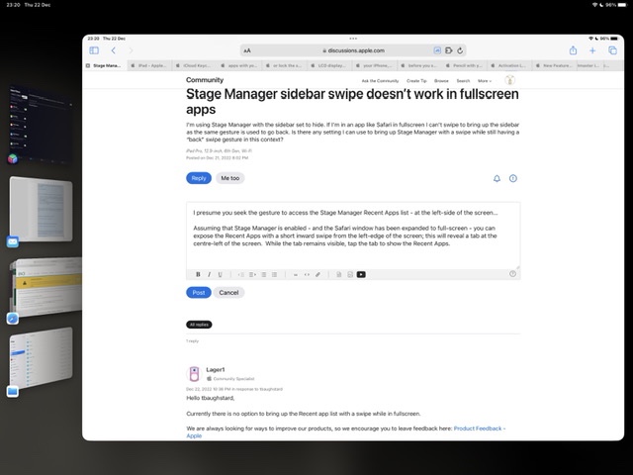633x475 pixels.
Task: Expand the More menu in Community nav
Action: (x=485, y=81)
